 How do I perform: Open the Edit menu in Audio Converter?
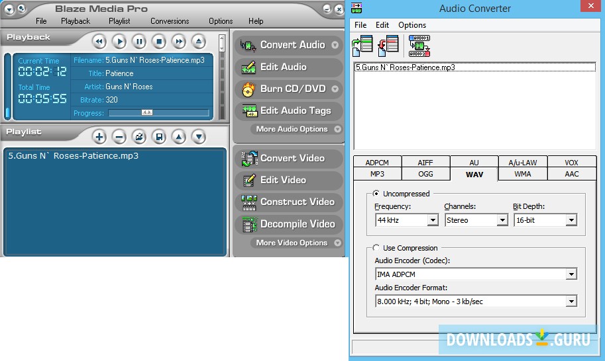tap(382, 25)
